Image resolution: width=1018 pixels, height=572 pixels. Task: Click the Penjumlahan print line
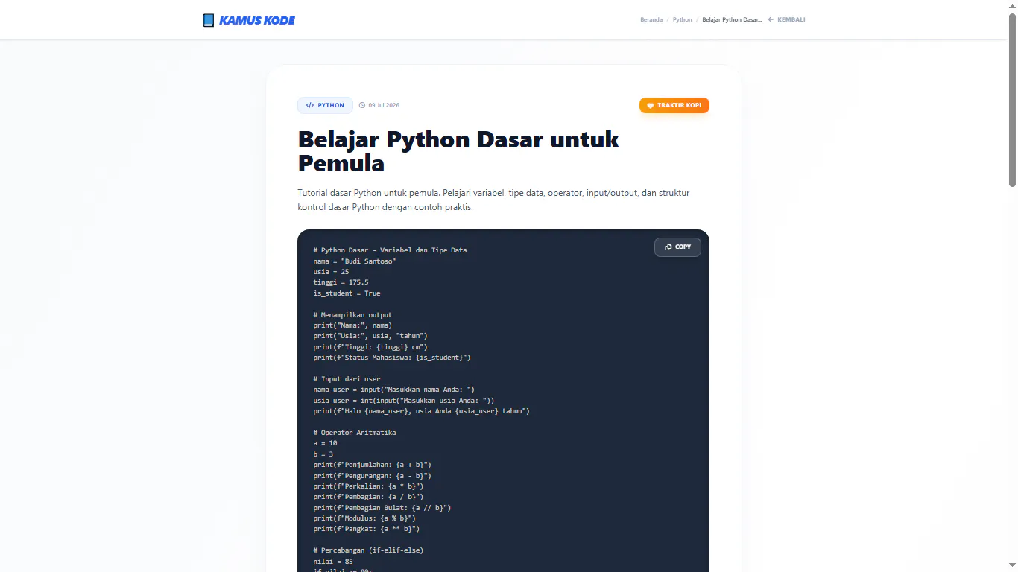(x=372, y=465)
